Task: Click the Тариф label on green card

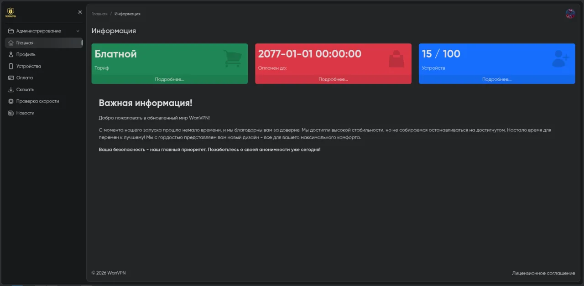Action: pos(102,68)
